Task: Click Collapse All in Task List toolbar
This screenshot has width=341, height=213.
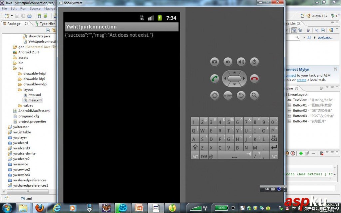Action: tap(323, 30)
